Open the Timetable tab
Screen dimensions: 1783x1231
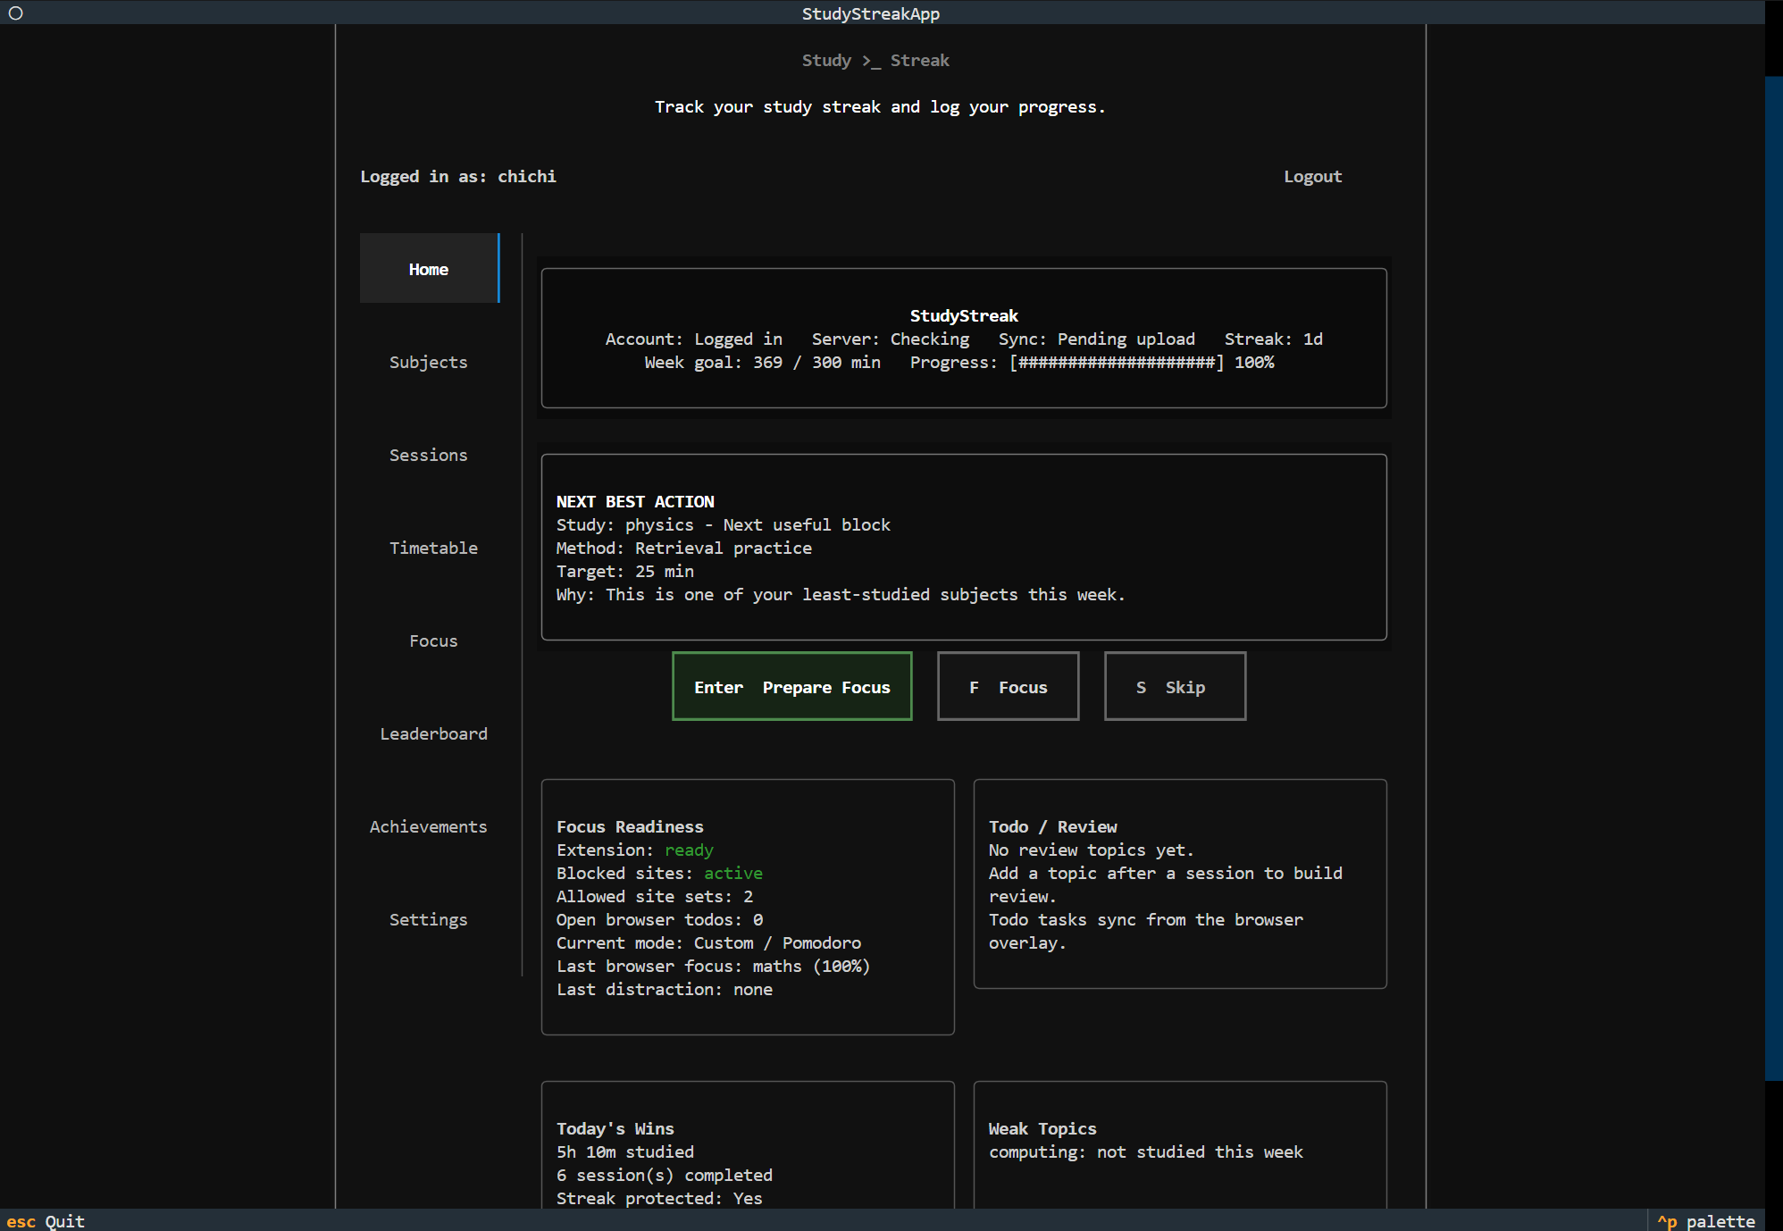click(433, 548)
